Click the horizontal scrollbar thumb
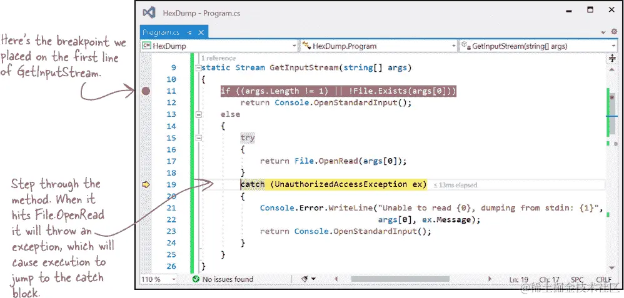Screen dimensions: 624x298 pyautogui.click(x=400, y=279)
